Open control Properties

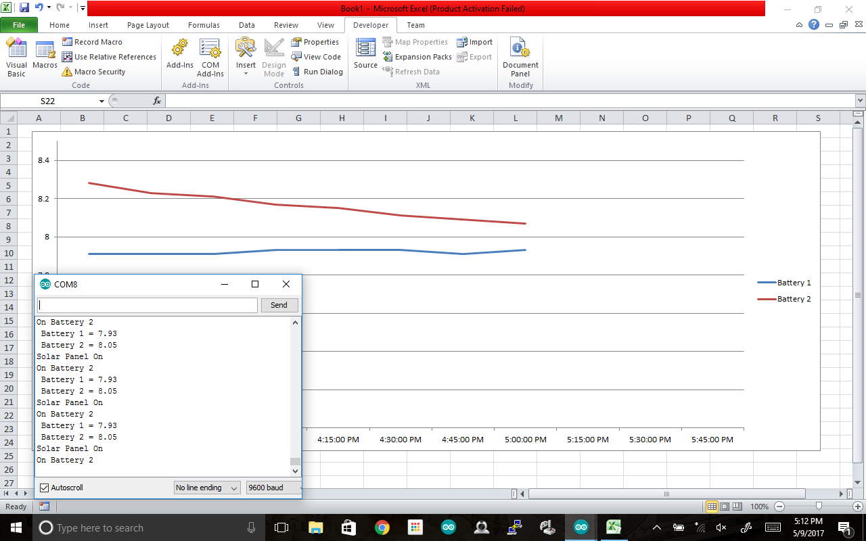pos(315,42)
